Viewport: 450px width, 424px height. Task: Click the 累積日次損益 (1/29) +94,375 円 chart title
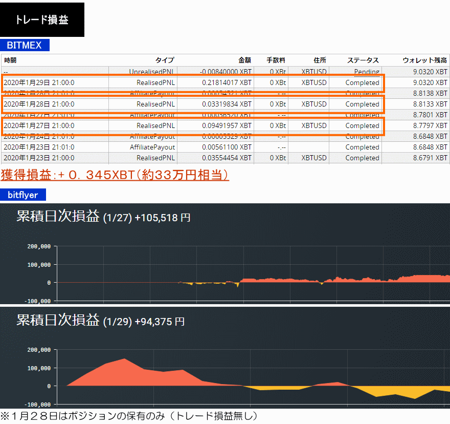pyautogui.click(x=101, y=321)
